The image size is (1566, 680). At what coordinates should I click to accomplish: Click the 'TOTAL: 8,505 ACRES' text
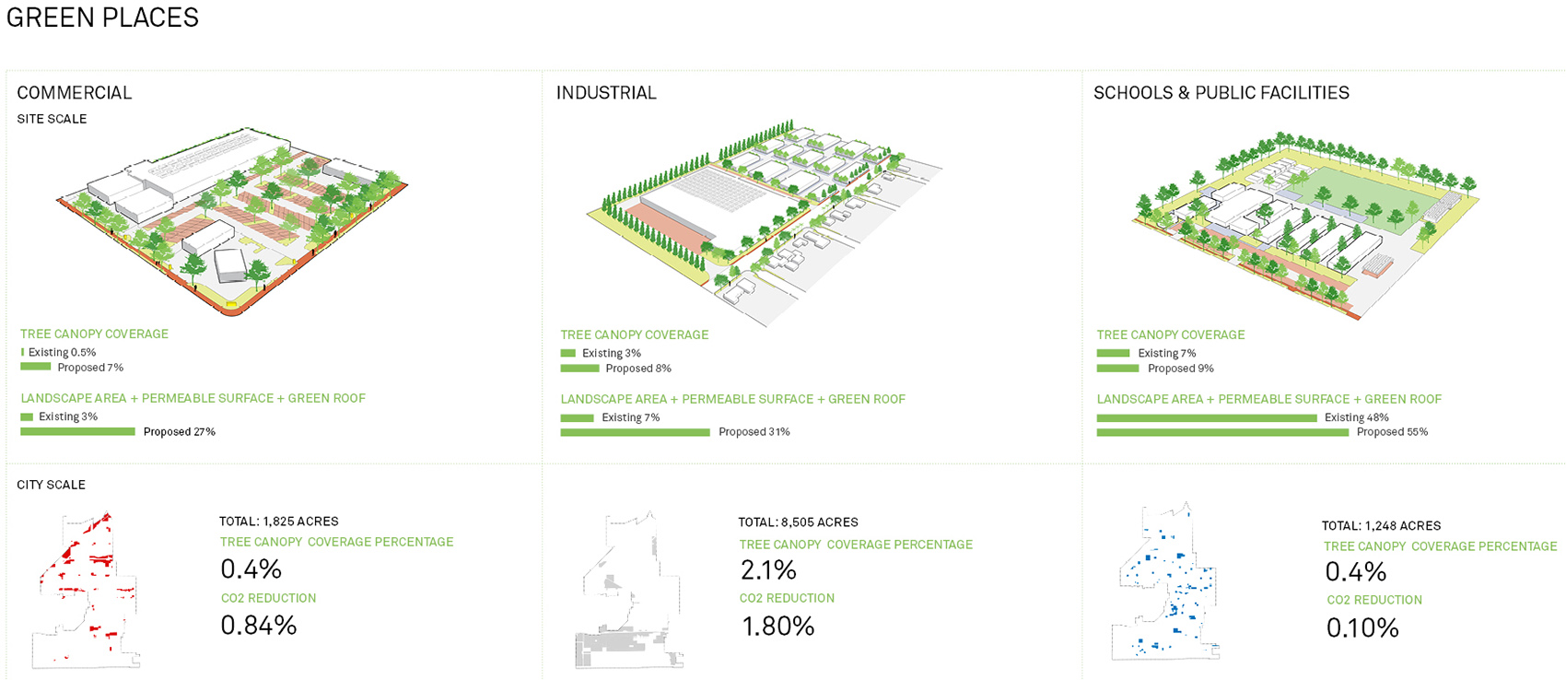click(x=798, y=522)
